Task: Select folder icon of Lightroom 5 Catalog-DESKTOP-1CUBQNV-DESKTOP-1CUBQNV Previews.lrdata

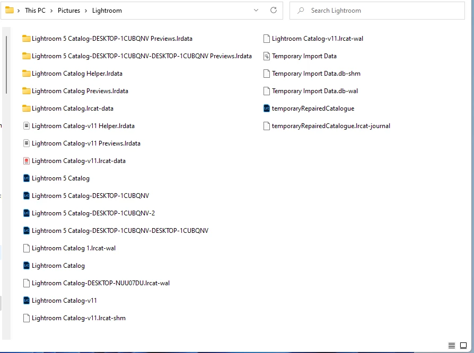Action: pyautogui.click(x=27, y=56)
